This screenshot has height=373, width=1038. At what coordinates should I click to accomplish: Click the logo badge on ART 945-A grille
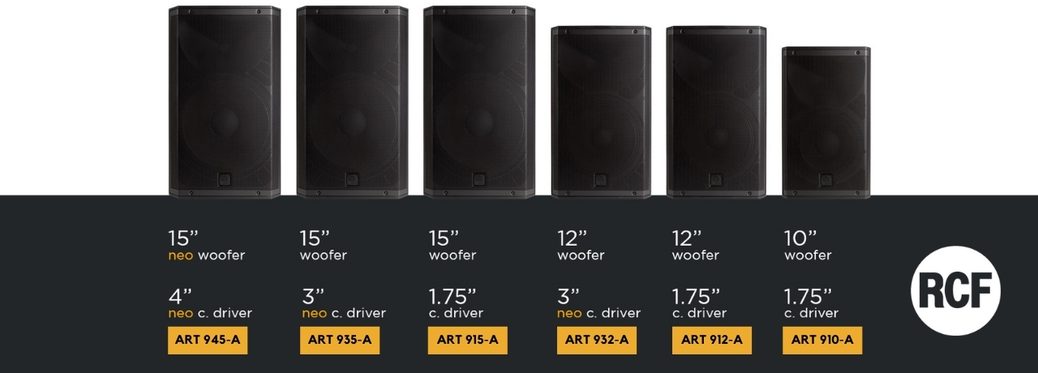pyautogui.click(x=224, y=180)
